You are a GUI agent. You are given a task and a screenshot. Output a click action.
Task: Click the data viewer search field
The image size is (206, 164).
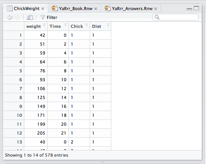click(x=175, y=17)
